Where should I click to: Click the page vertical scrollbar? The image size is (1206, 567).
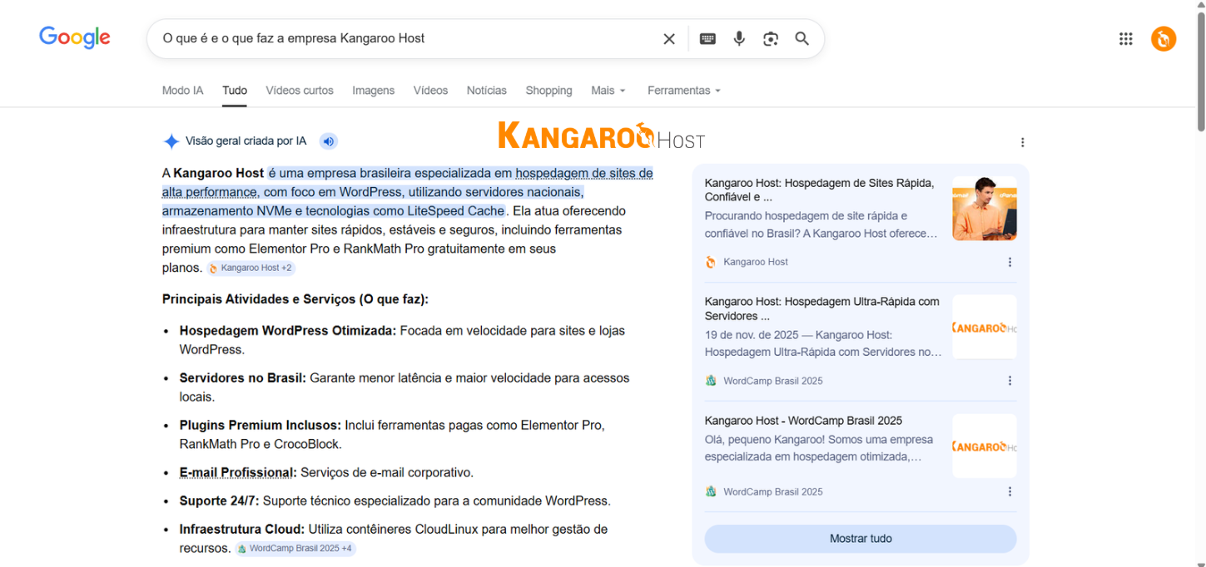(x=1199, y=75)
